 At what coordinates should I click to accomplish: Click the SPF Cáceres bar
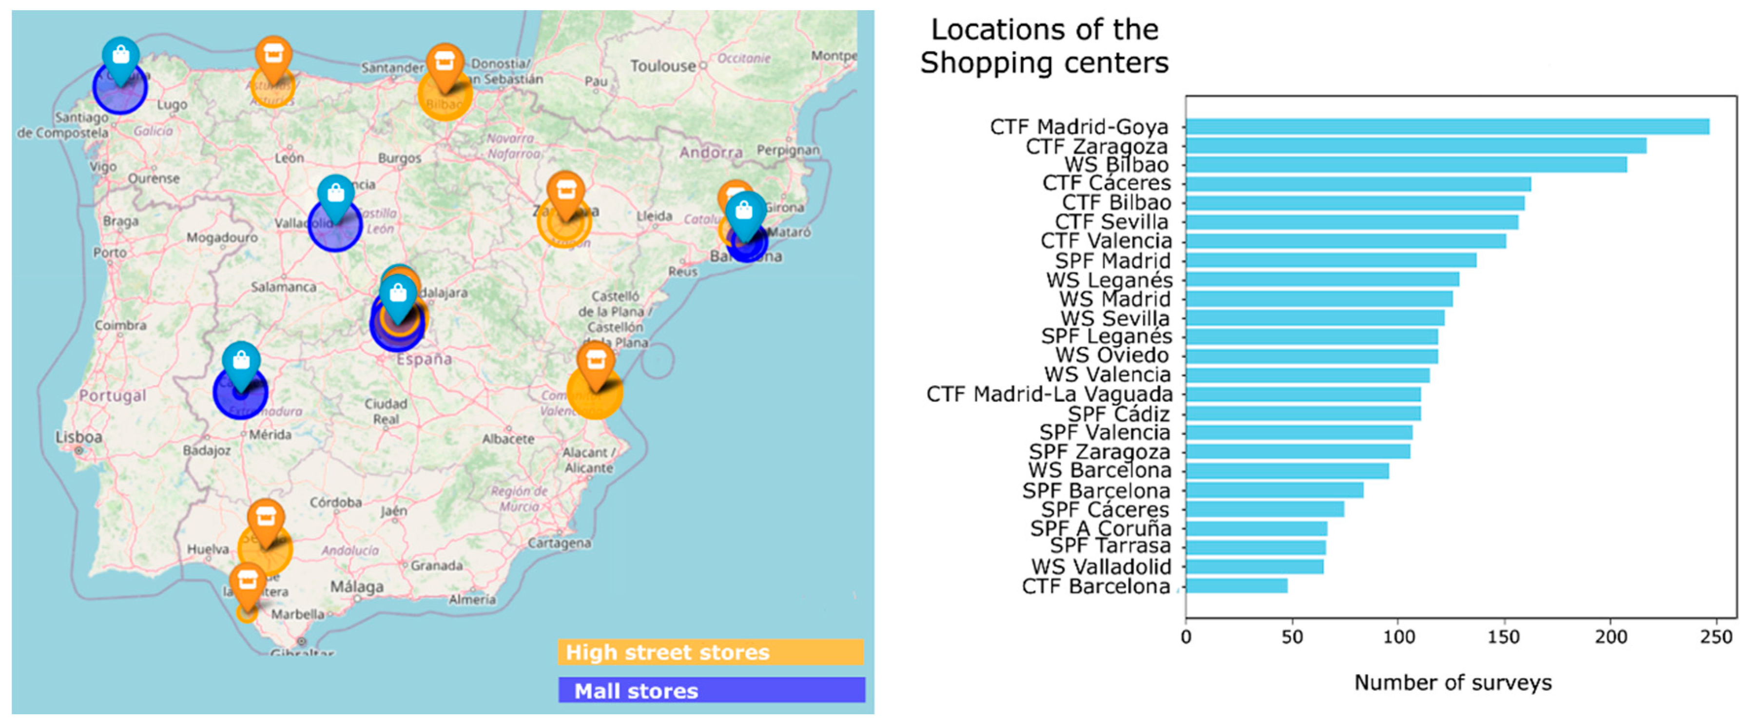tap(1265, 509)
